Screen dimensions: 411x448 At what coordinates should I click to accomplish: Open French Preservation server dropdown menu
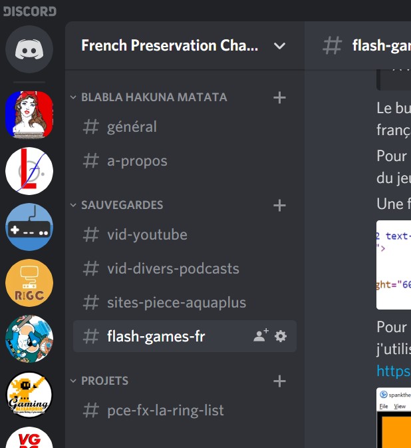(279, 46)
